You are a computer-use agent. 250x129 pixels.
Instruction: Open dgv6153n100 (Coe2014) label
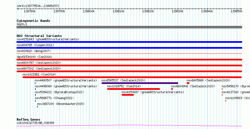point(35,57)
